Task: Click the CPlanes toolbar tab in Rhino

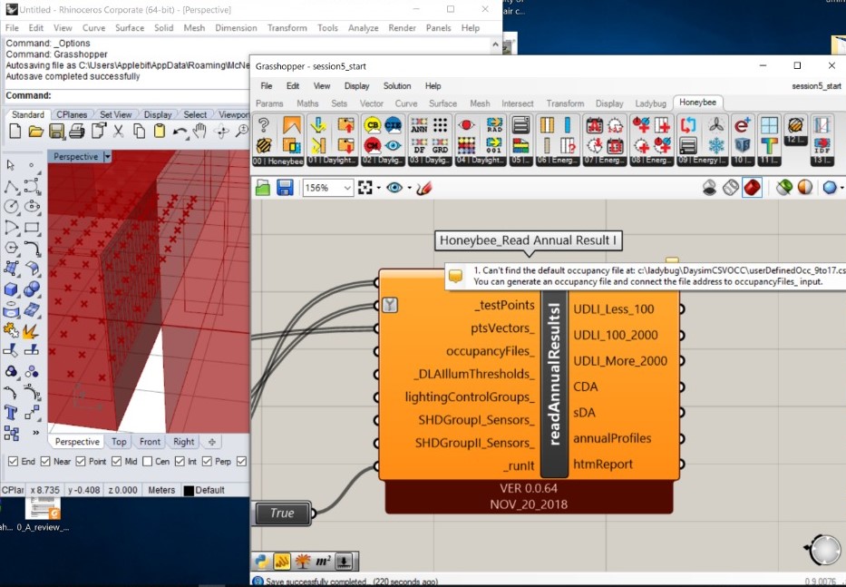Action: click(72, 114)
